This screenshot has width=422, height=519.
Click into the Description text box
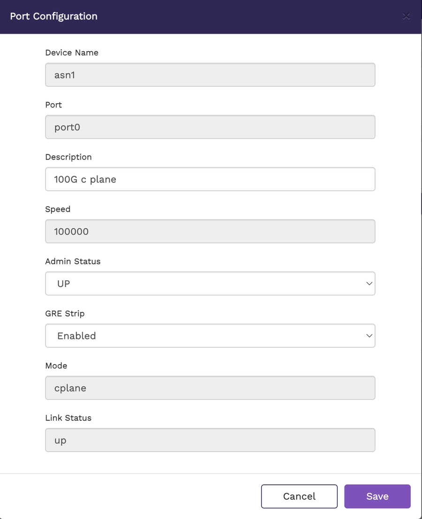coord(210,179)
